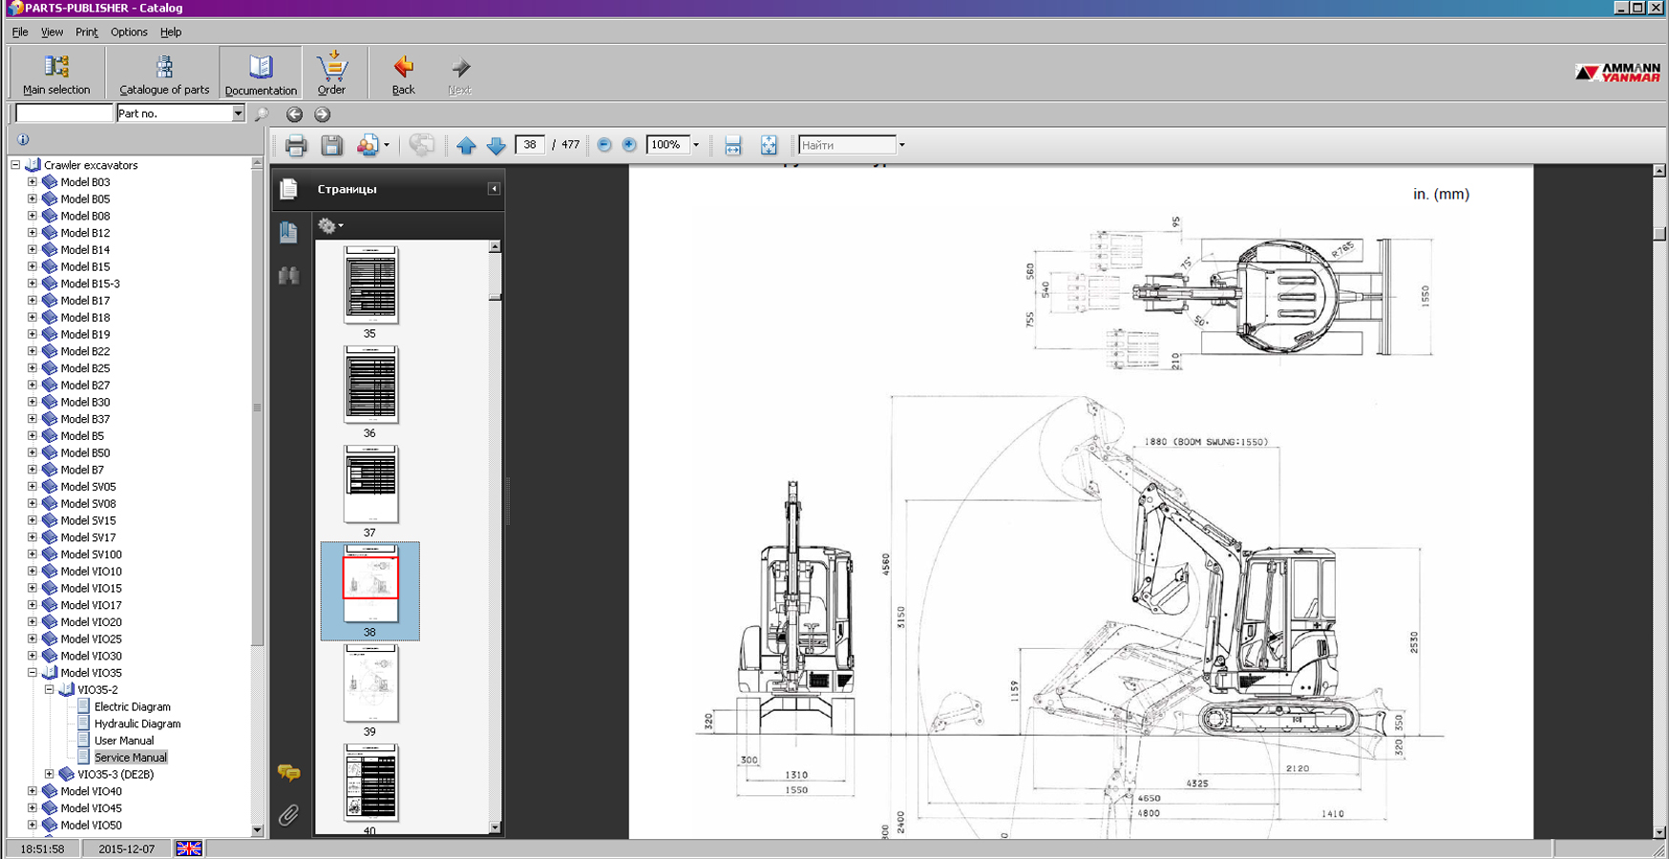Image resolution: width=1669 pixels, height=859 pixels.
Task: Switch to Catalogue of parts view
Action: tap(164, 73)
